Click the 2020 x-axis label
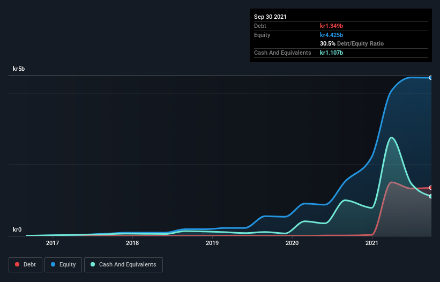Viewport: 440px width, 282px height. (x=292, y=243)
